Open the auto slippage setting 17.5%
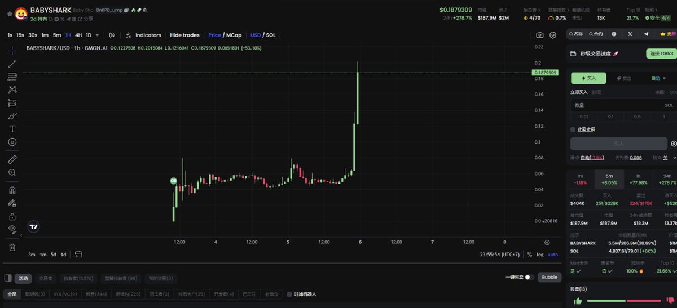The width and height of the screenshot is (677, 308). (x=592, y=158)
